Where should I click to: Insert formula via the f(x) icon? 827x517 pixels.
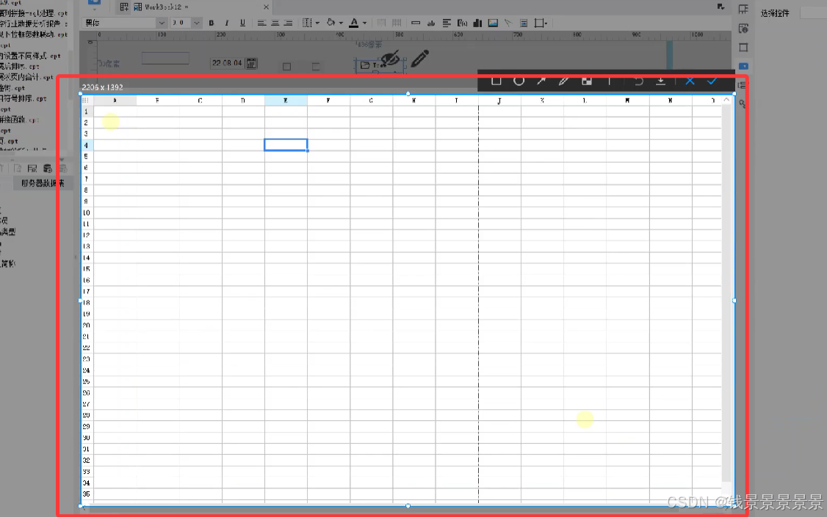(x=462, y=23)
